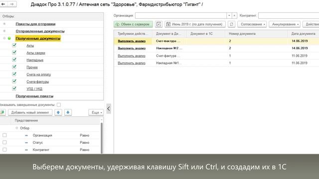This screenshot has height=179, width=319.
Task: Open the Аннулирование dropdown menu
Action: (x=285, y=24)
